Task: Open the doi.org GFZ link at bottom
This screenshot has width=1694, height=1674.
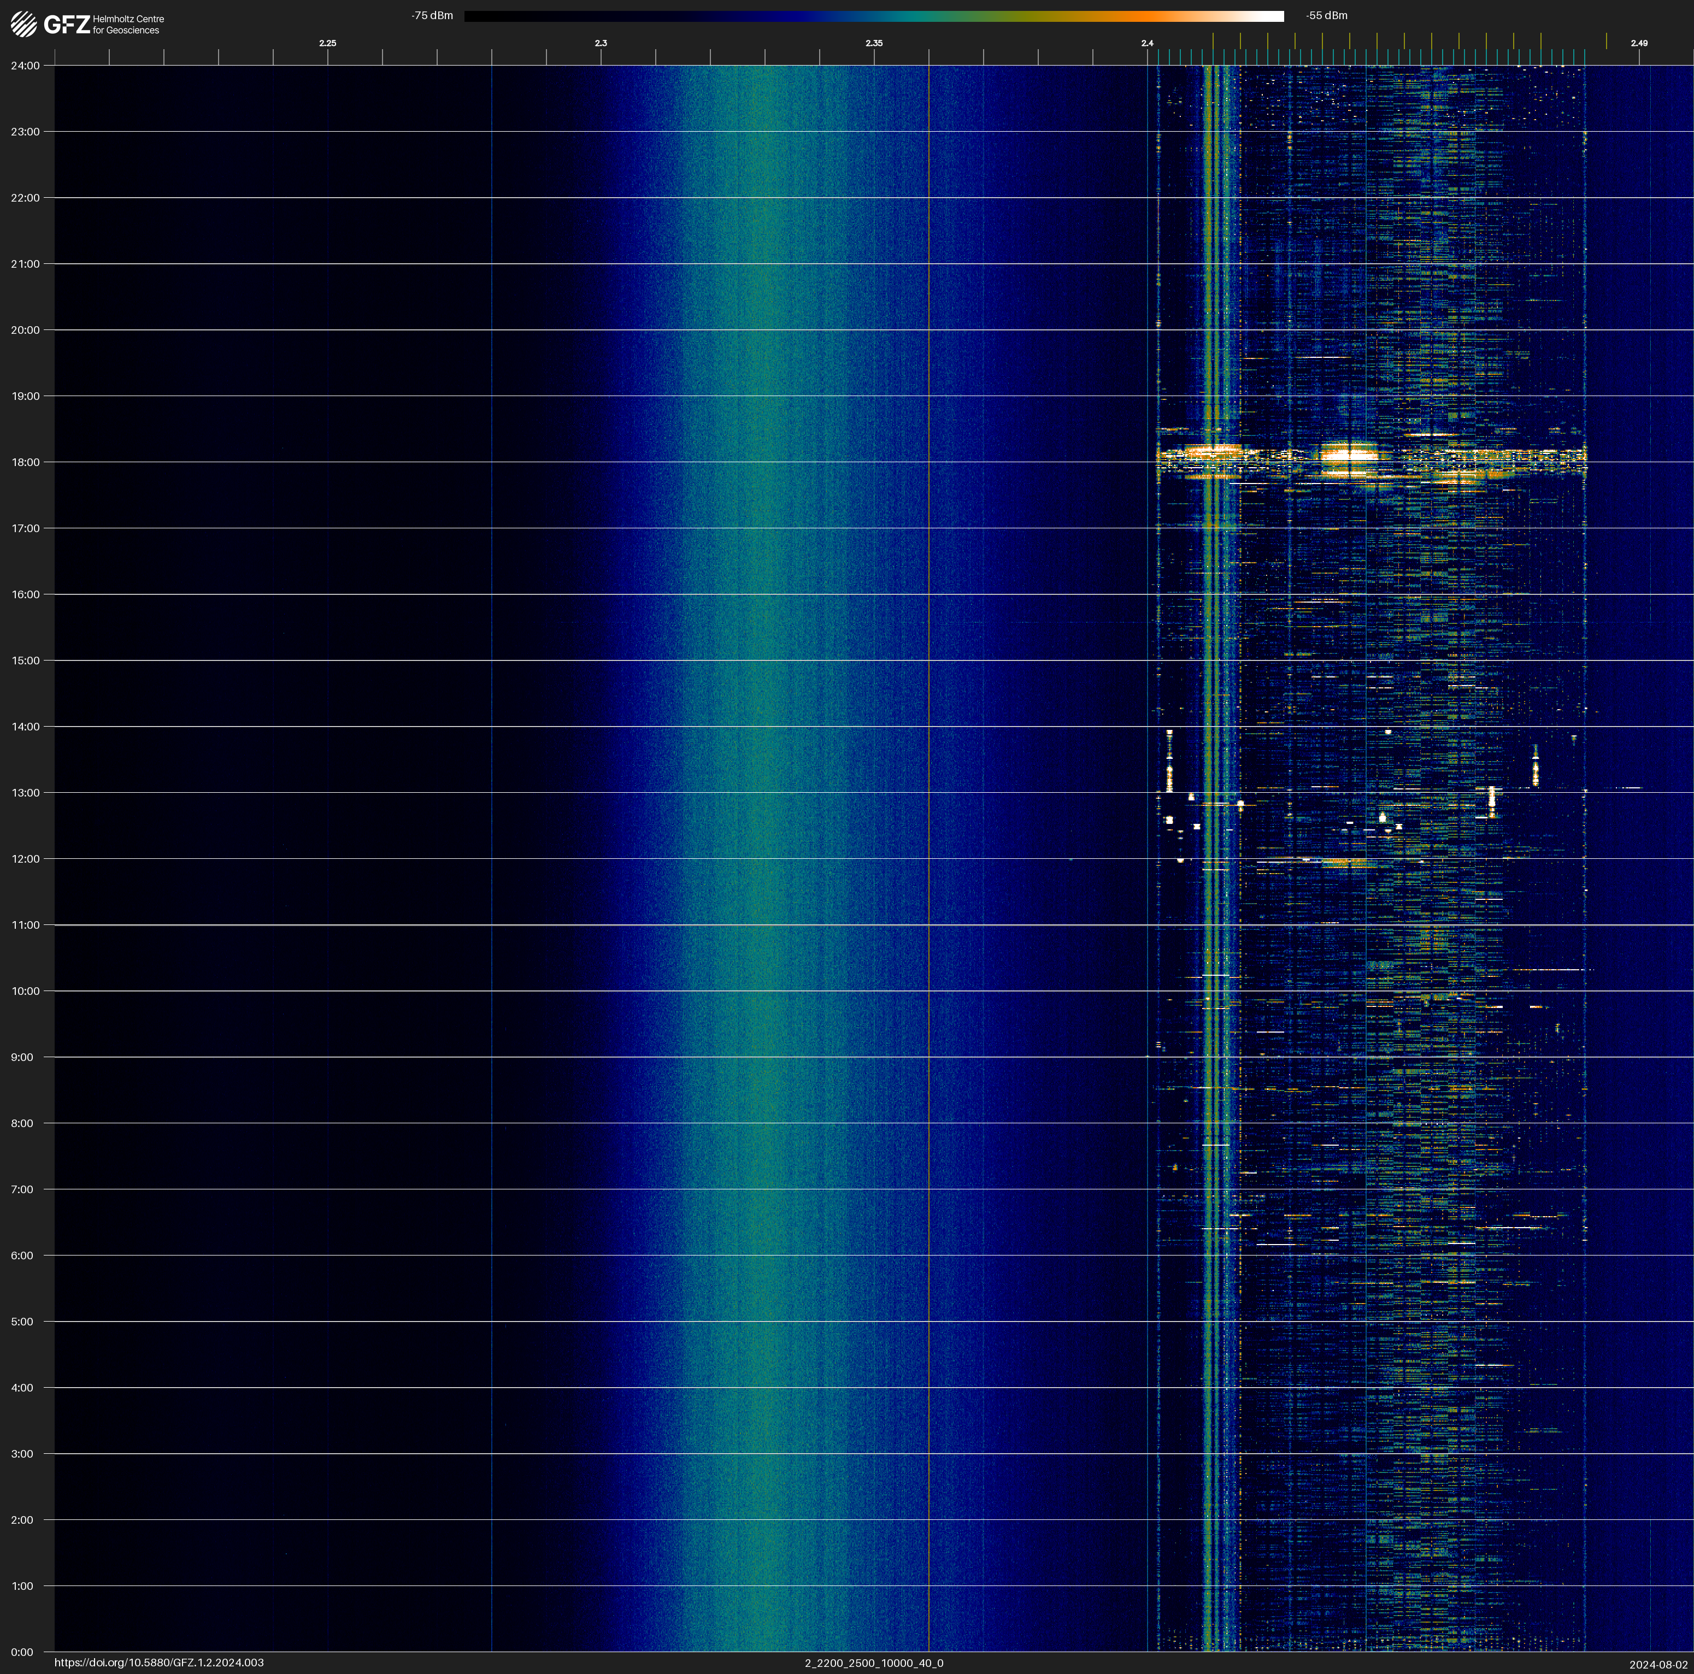Action: (158, 1663)
